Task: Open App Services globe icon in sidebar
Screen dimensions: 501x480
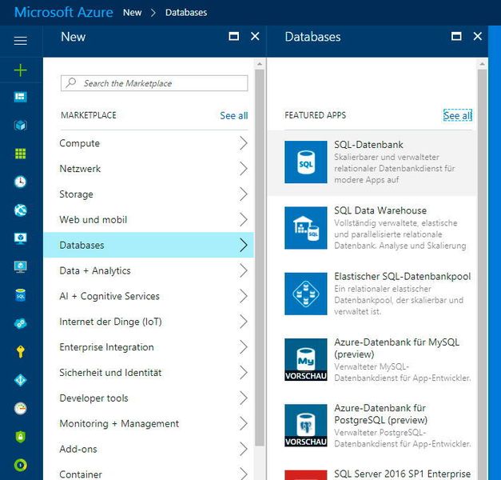Action: pyautogui.click(x=21, y=210)
